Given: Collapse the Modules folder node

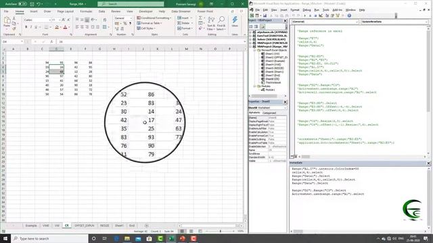Looking at the screenshot, I should coord(255,86).
